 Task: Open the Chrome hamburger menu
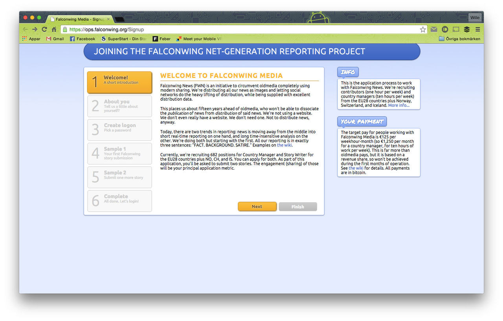[x=477, y=30]
